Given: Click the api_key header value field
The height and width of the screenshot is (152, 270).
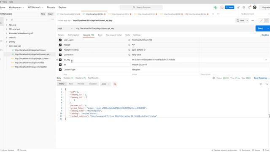Looking at the screenshot, I should coord(165,60).
